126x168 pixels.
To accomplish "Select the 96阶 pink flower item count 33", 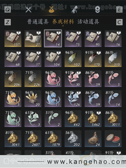I will 53,78.
